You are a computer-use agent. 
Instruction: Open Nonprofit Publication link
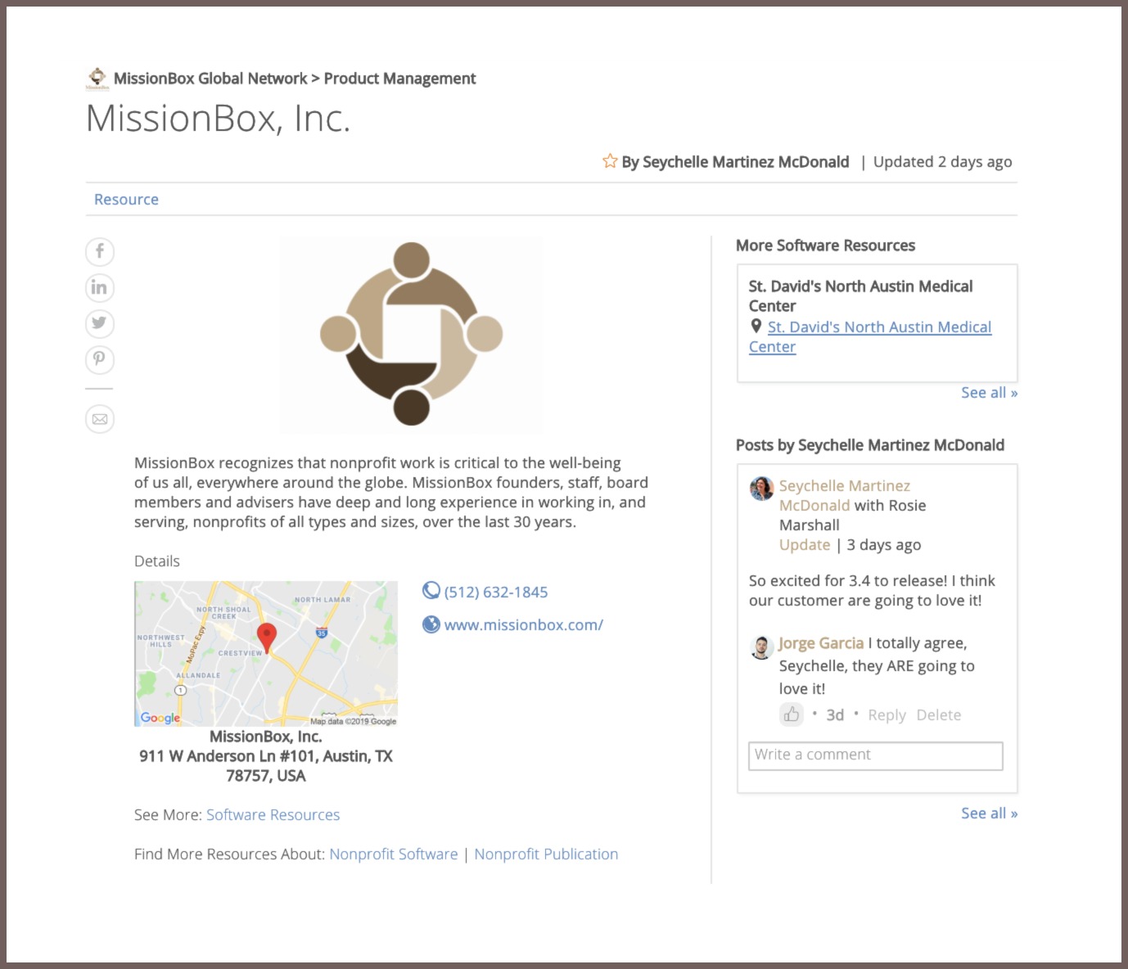546,854
